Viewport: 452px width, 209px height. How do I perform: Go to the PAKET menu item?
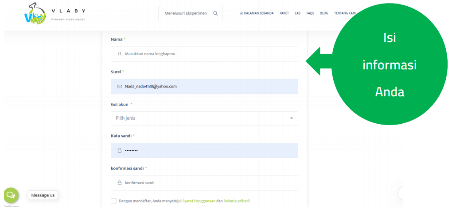284,13
